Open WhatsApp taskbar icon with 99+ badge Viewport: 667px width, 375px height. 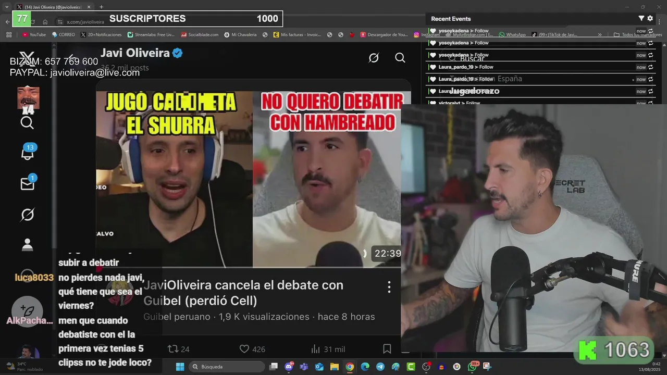tap(472, 367)
